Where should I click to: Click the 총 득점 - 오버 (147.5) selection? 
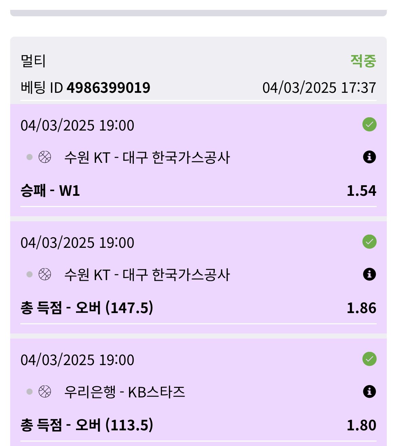click(x=87, y=308)
